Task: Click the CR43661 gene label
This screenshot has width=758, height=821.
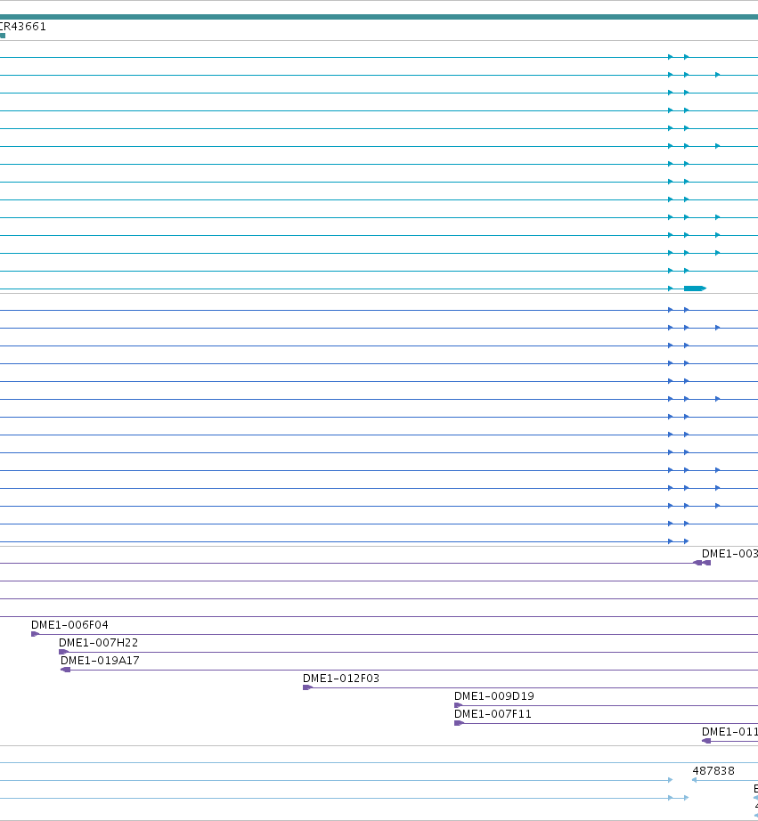Action: click(x=23, y=26)
